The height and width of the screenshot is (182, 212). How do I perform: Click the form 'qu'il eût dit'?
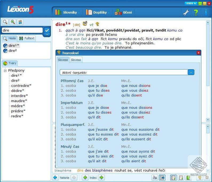tap(98, 139)
